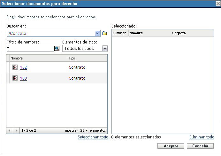Open the document link 102

pos(23,67)
